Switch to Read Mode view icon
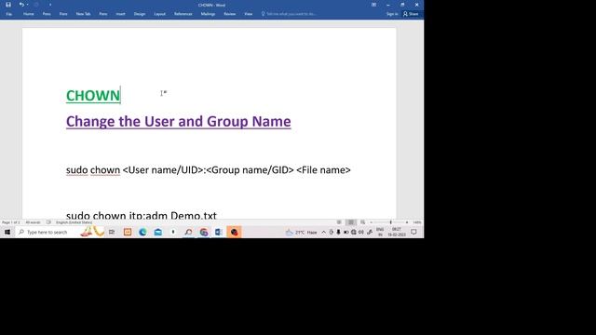596x335 pixels. click(339, 222)
